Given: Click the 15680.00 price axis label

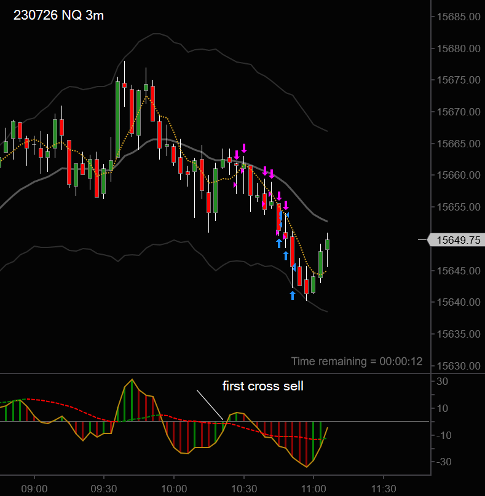Looking at the screenshot, I should coord(459,48).
